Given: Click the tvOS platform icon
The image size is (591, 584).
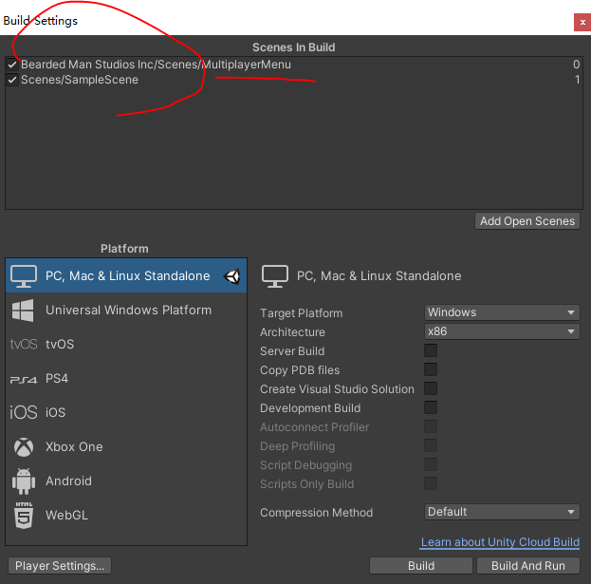Looking at the screenshot, I should point(24,345).
